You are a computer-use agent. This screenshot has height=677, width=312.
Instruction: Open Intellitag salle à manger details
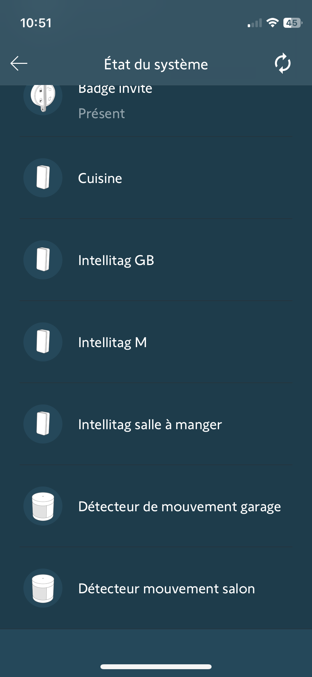coord(150,425)
